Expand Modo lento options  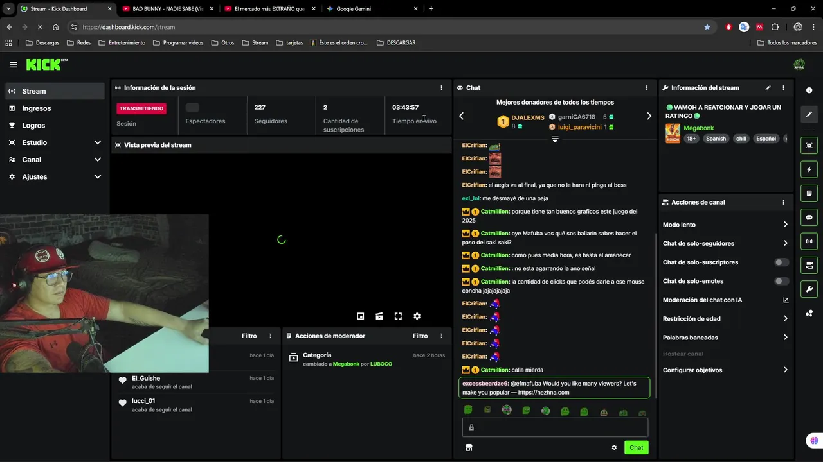725,225
